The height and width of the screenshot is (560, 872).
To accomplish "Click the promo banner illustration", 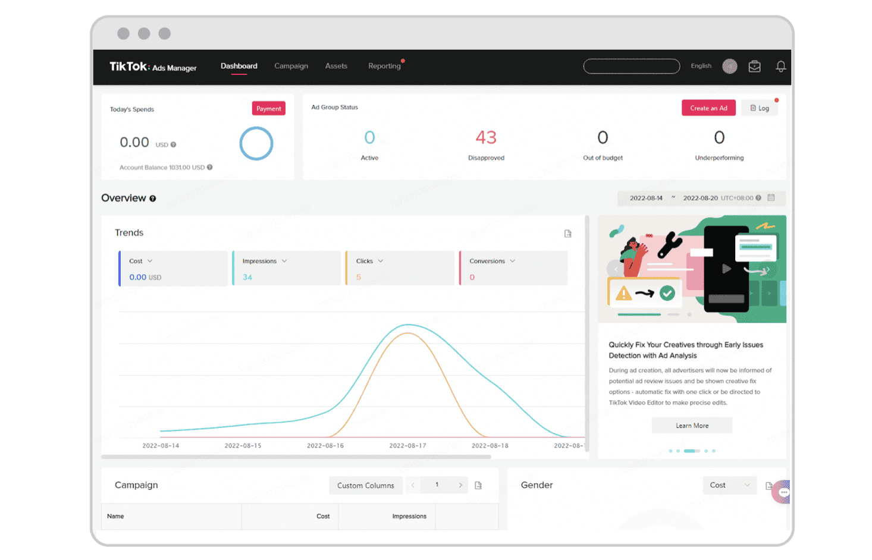I will (692, 269).
